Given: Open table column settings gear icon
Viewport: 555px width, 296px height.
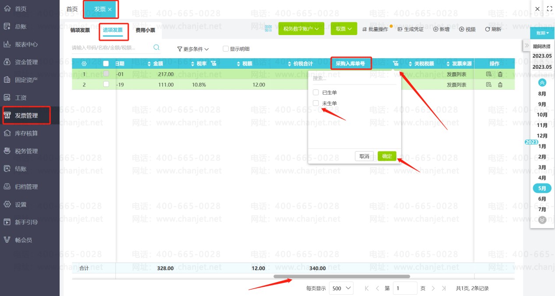Looking at the screenshot, I should [x=84, y=63].
